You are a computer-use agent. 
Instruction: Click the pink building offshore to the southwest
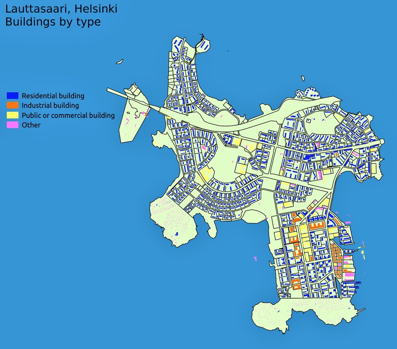[255, 258]
